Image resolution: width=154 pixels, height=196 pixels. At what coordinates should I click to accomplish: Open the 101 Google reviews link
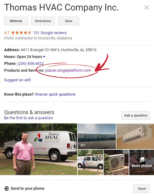click(50, 33)
